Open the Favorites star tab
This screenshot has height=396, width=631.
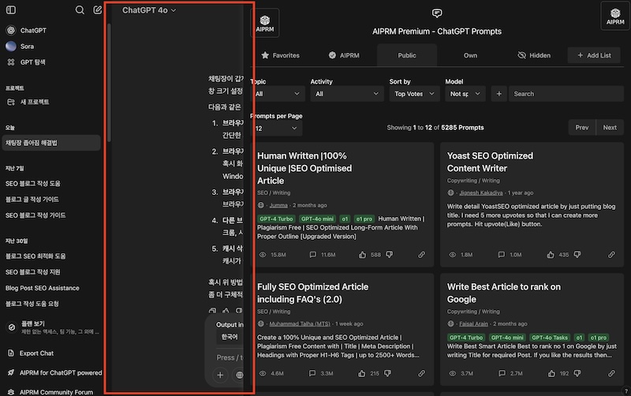279,55
